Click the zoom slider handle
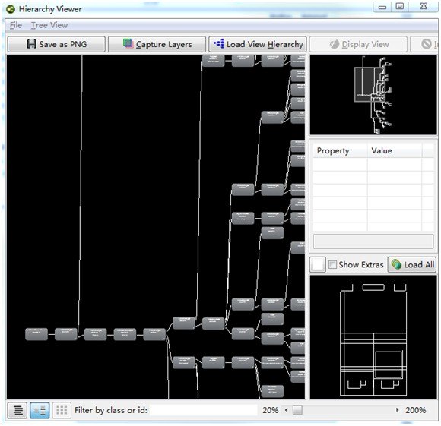 [x=297, y=410]
